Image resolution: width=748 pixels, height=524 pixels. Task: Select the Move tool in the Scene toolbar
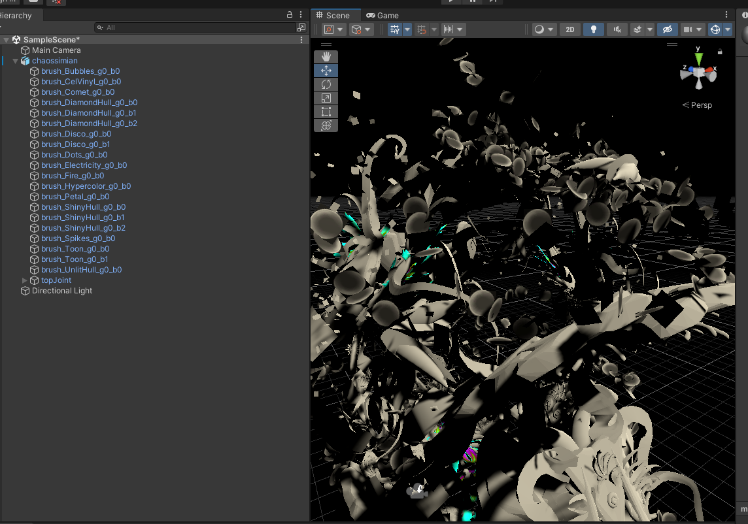[326, 70]
